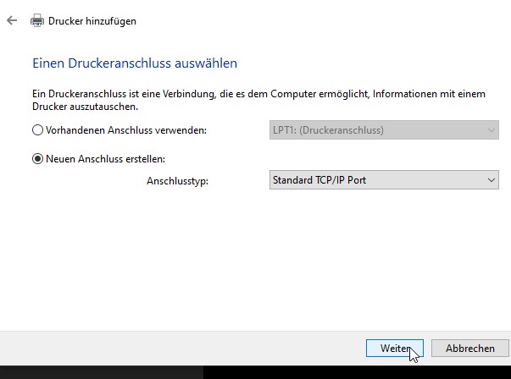Click the back arrow in the wizard header
Viewport: 511px width, 379px height.
click(x=12, y=20)
